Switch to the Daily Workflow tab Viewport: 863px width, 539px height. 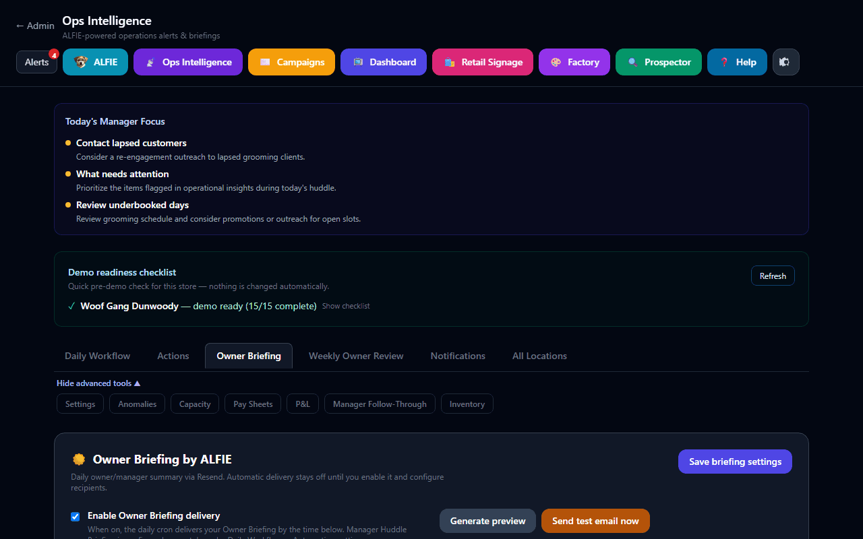pyautogui.click(x=98, y=356)
